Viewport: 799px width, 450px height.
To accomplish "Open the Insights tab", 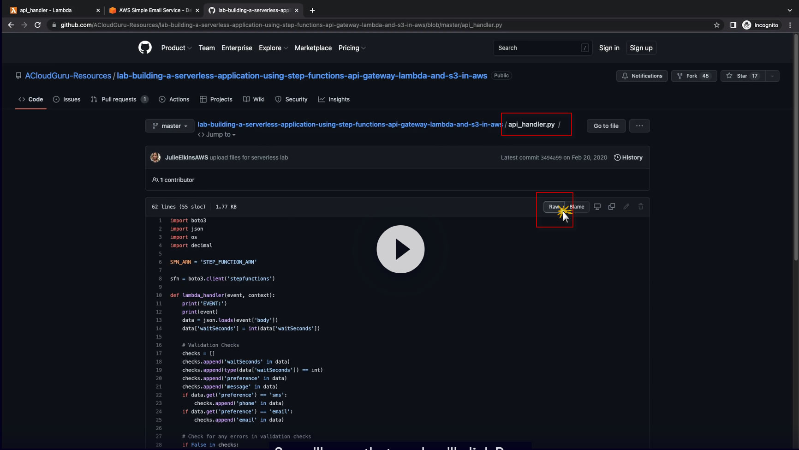I will 334,99.
